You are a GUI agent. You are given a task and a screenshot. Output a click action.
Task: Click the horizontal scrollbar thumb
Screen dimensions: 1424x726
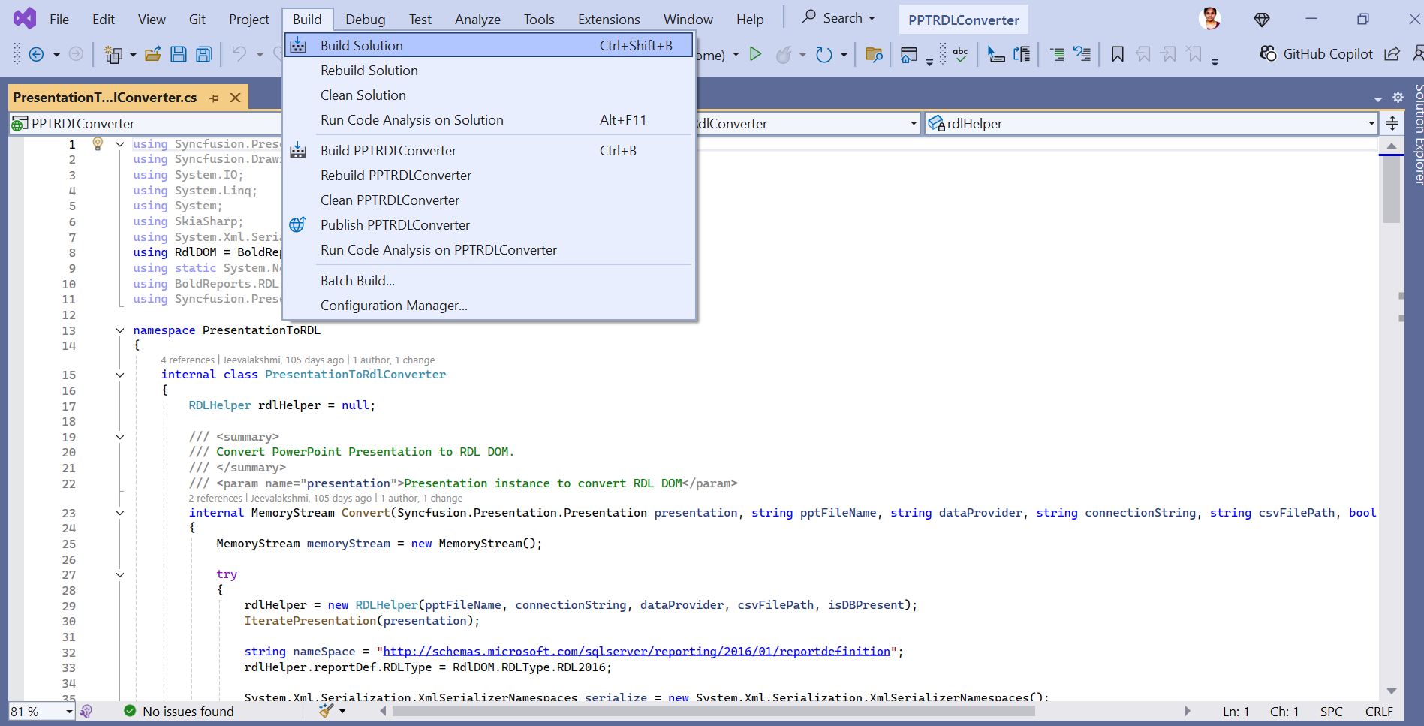click(x=714, y=711)
